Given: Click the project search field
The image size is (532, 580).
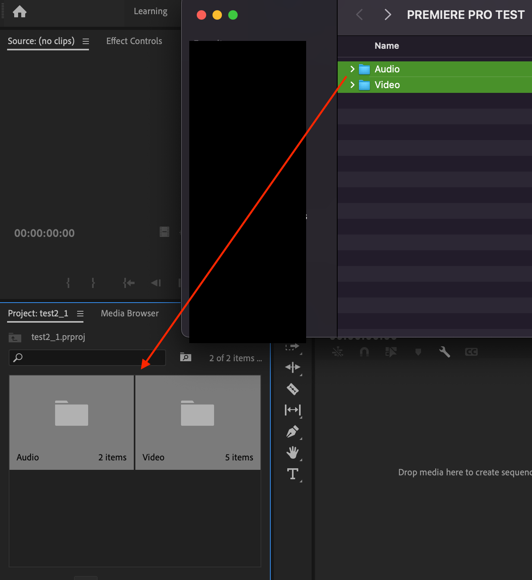Looking at the screenshot, I should point(87,358).
